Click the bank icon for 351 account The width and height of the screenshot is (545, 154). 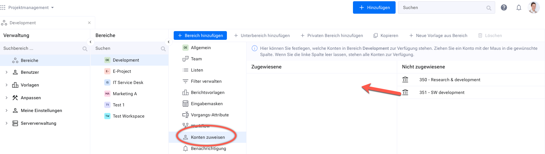(405, 92)
